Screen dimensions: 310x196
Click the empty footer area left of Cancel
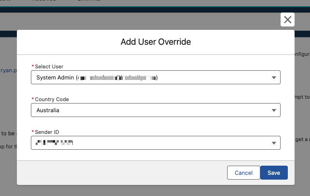tap(121, 173)
